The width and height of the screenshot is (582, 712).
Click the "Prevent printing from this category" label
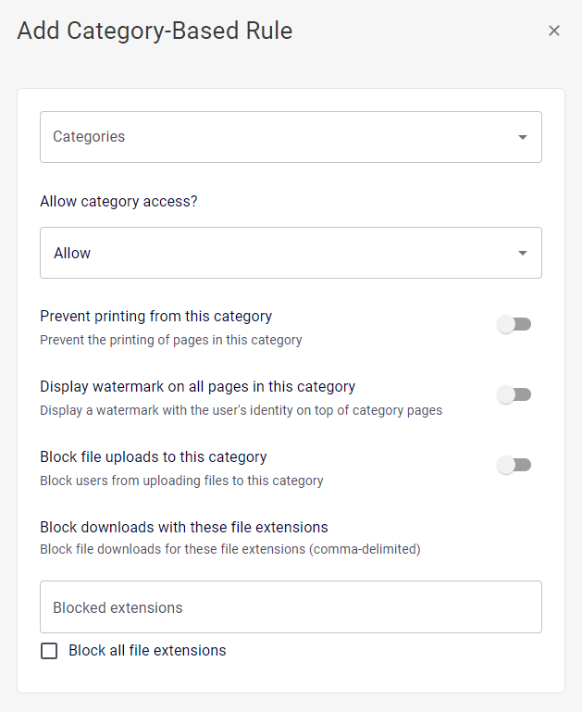(x=155, y=316)
